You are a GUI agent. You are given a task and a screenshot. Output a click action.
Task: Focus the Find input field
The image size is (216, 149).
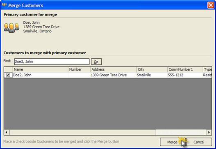[x=52, y=62]
